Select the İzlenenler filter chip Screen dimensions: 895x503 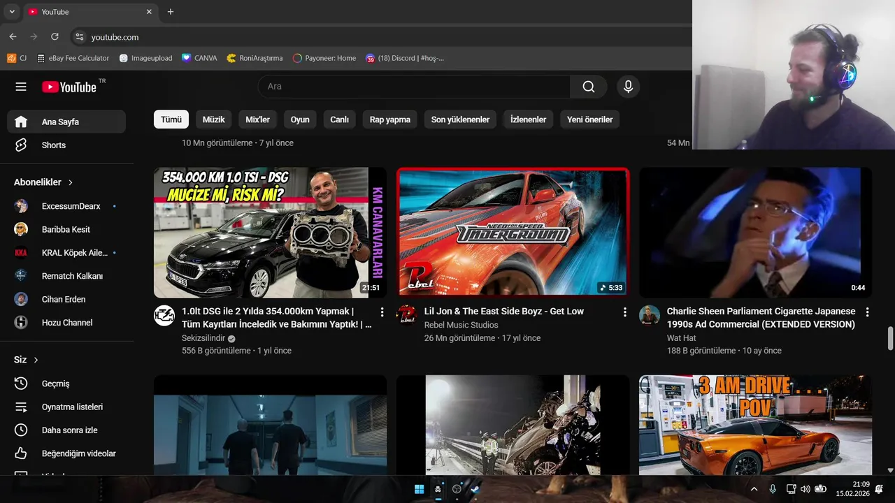[x=529, y=119]
